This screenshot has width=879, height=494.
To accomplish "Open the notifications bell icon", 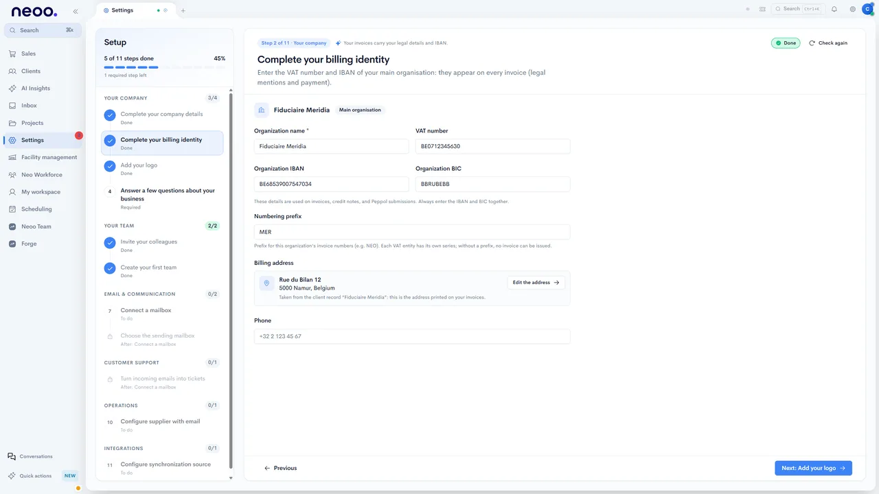I will tap(834, 9).
